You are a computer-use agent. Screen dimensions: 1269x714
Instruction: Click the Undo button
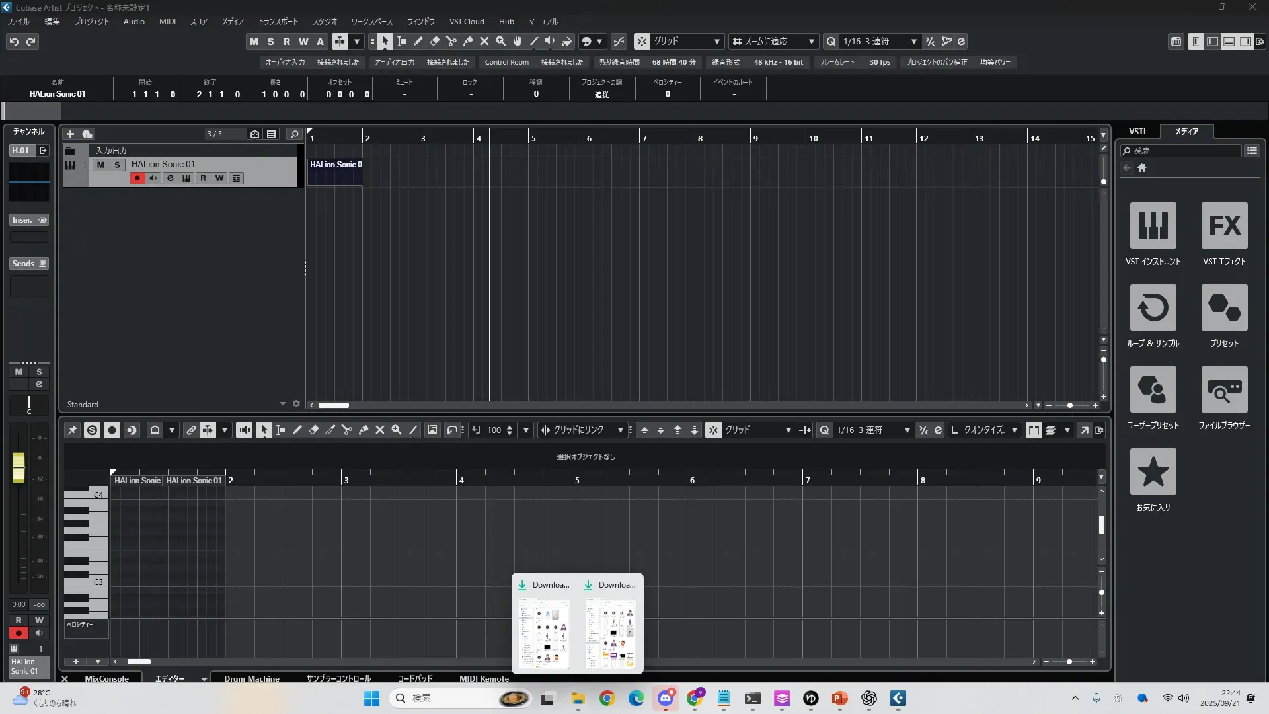14,42
